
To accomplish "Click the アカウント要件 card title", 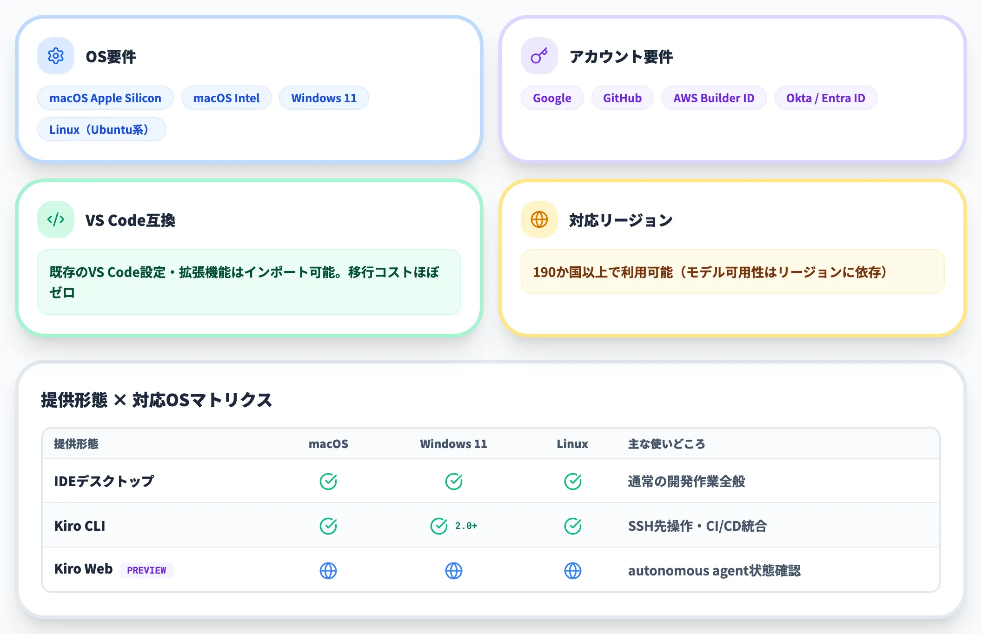I will click(x=621, y=57).
